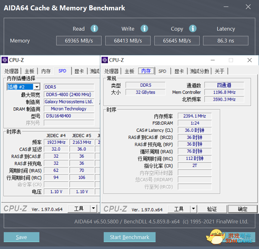The height and width of the screenshot is (249, 259).
Task: Open the 关于 tab
Action: click(x=220, y=71)
